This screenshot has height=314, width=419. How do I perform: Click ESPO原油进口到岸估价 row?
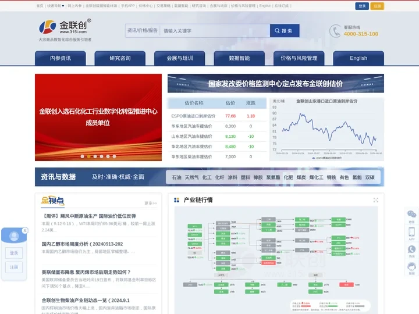coord(216,116)
